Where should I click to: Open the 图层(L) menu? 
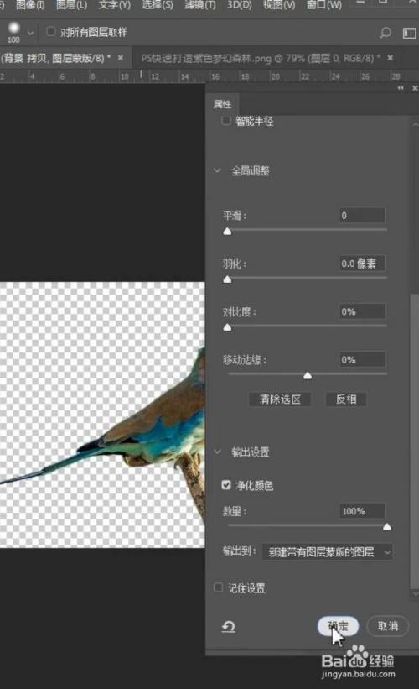click(71, 5)
